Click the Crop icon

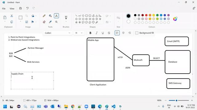point(27,16)
